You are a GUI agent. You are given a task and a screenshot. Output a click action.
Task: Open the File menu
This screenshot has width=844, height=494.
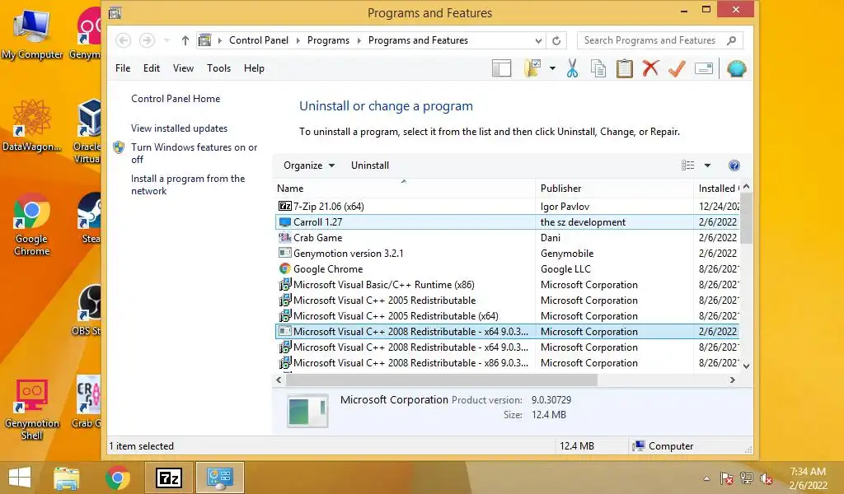click(x=123, y=68)
